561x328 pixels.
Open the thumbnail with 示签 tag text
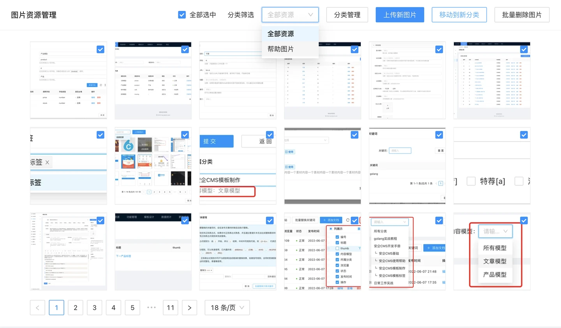[68, 171]
